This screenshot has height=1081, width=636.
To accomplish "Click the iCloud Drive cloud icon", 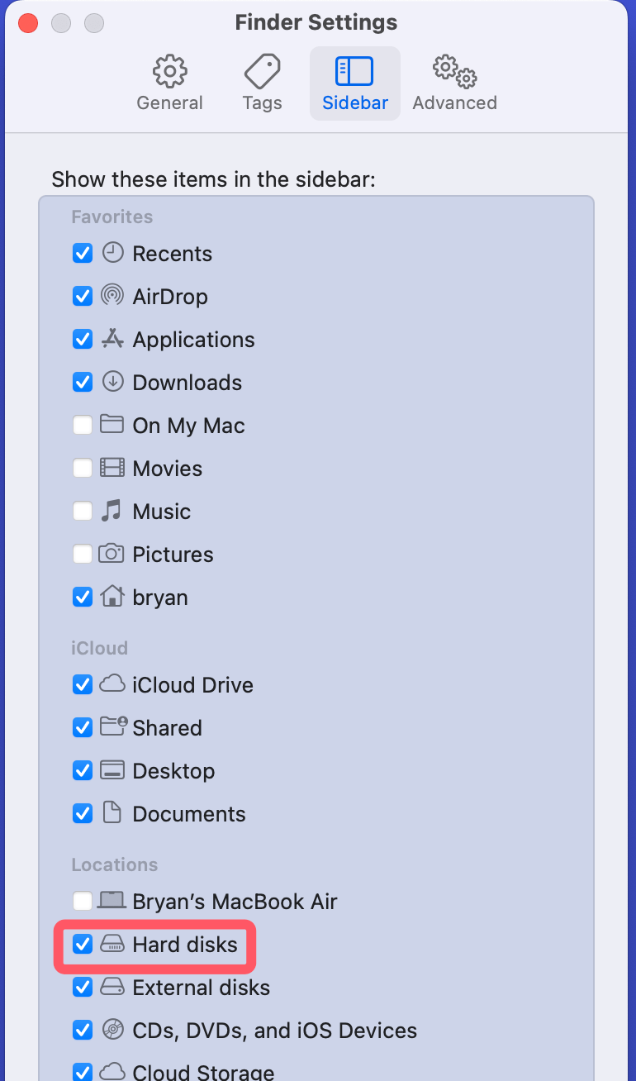I will click(112, 684).
